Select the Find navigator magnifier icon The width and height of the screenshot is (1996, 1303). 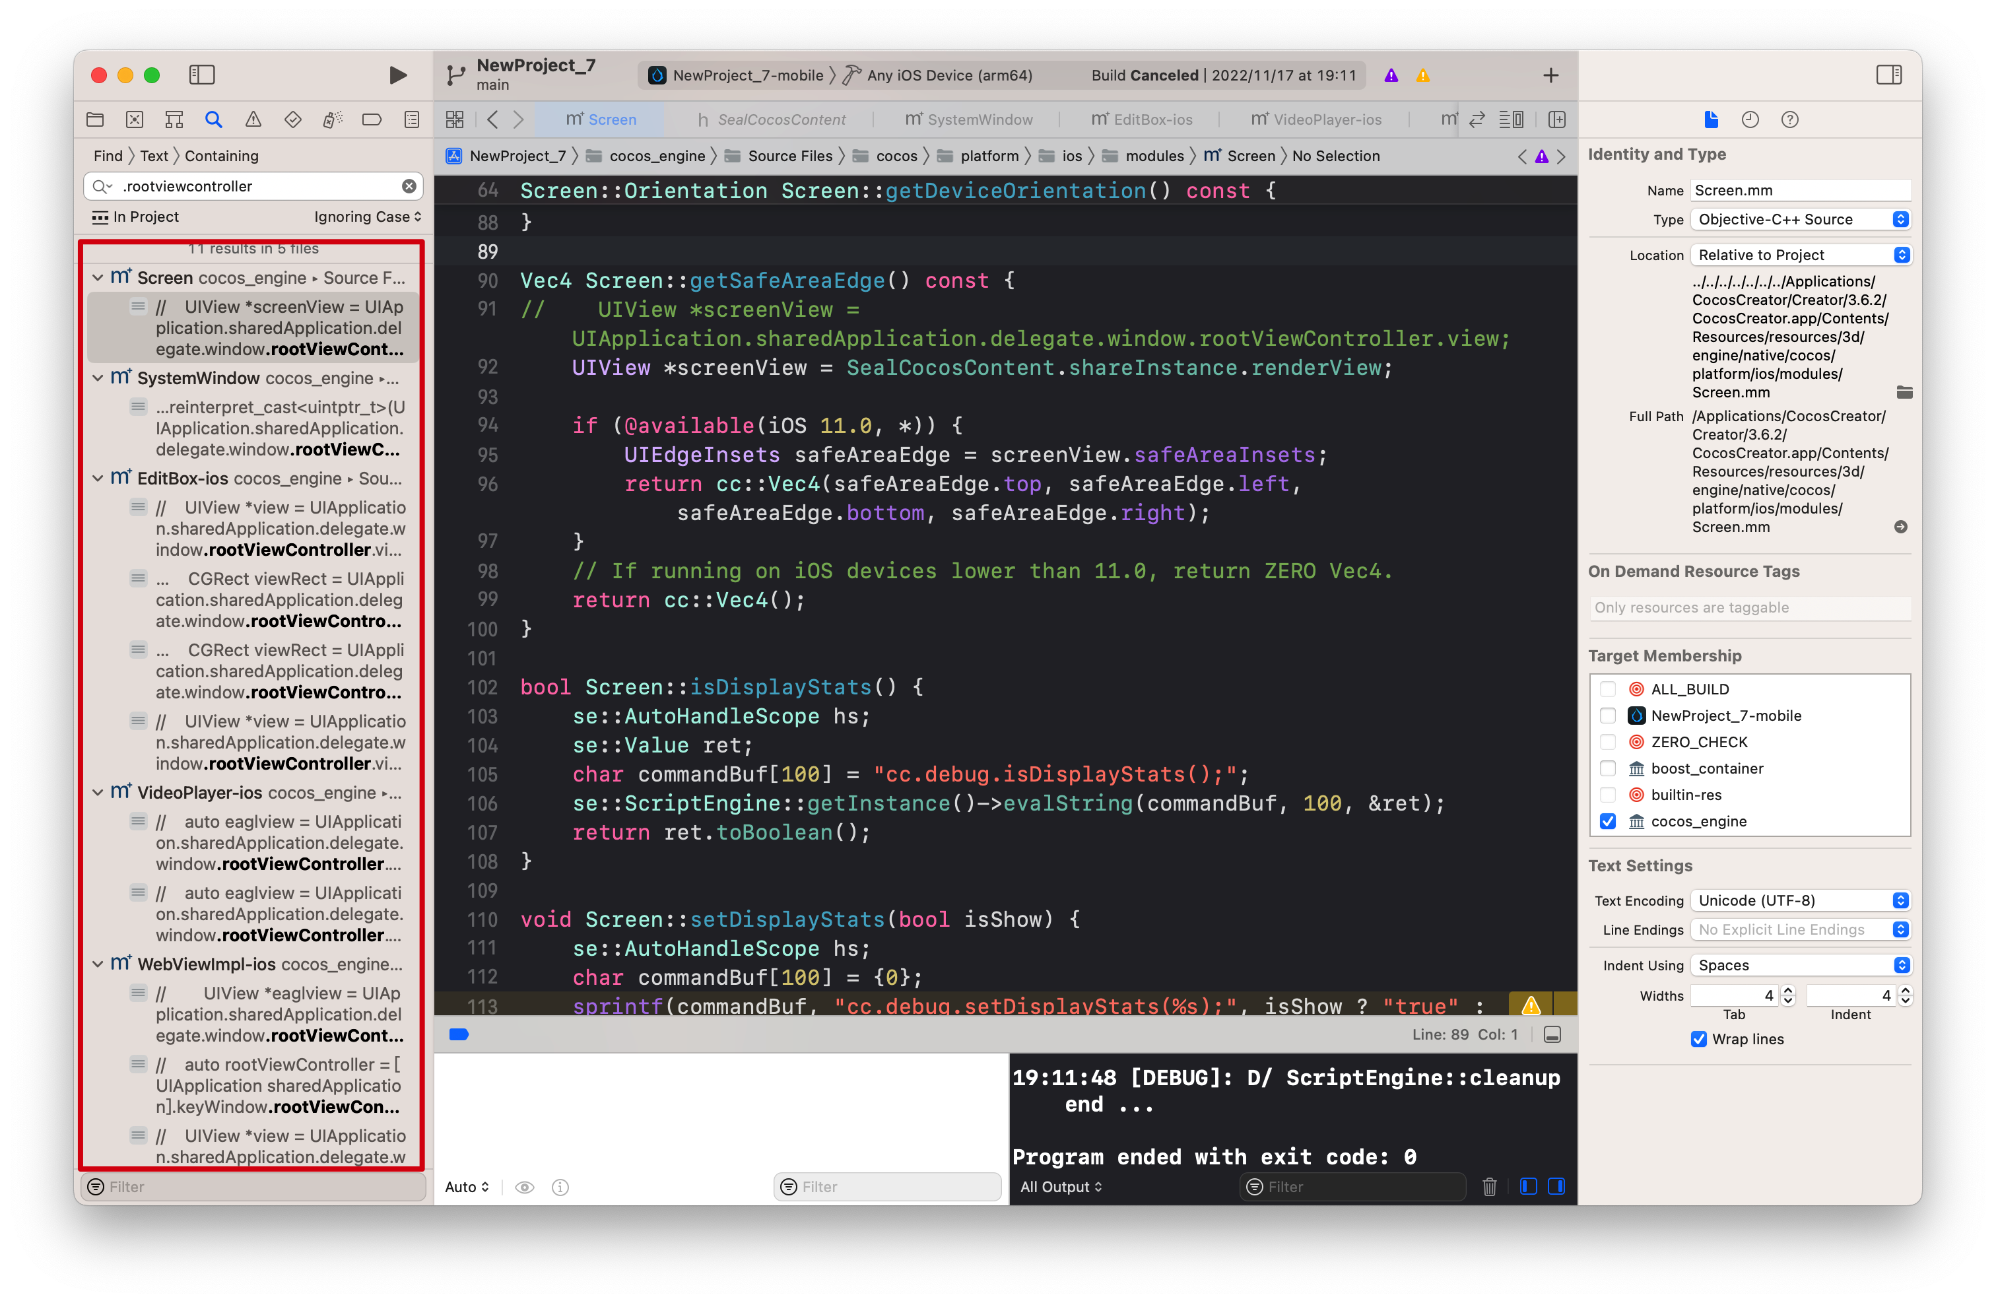point(214,119)
